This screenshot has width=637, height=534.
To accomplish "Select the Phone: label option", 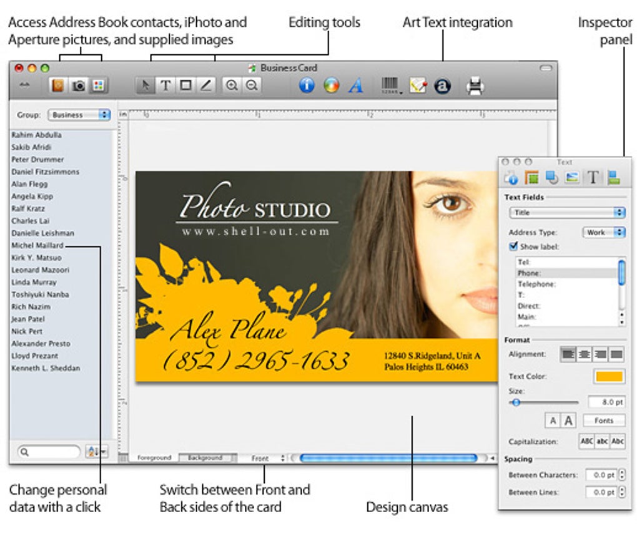I will click(566, 273).
